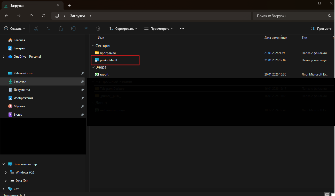Collapse the Сегодня group
This screenshot has height=196, width=335.
pyautogui.click(x=93, y=46)
